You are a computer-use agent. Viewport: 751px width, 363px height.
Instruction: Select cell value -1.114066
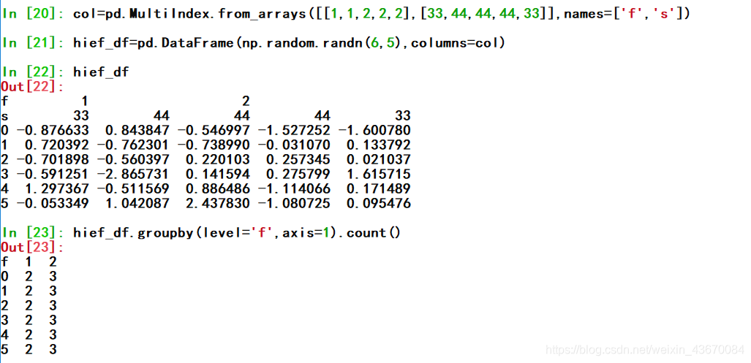(294, 189)
